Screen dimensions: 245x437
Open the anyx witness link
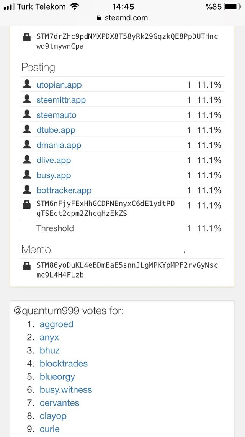(x=49, y=337)
